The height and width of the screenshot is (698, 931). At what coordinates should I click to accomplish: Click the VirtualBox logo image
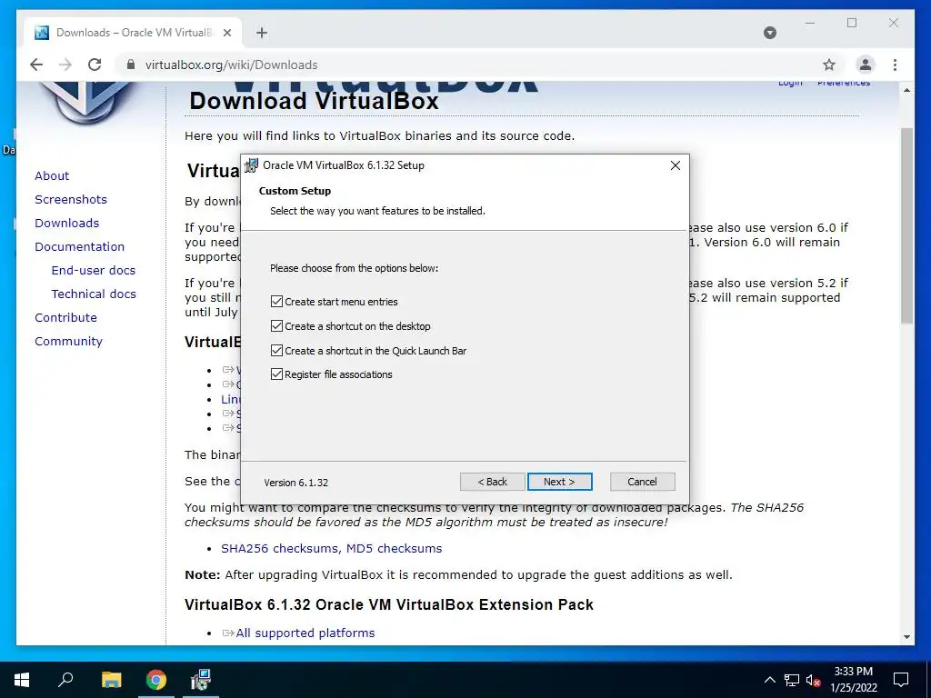88,102
